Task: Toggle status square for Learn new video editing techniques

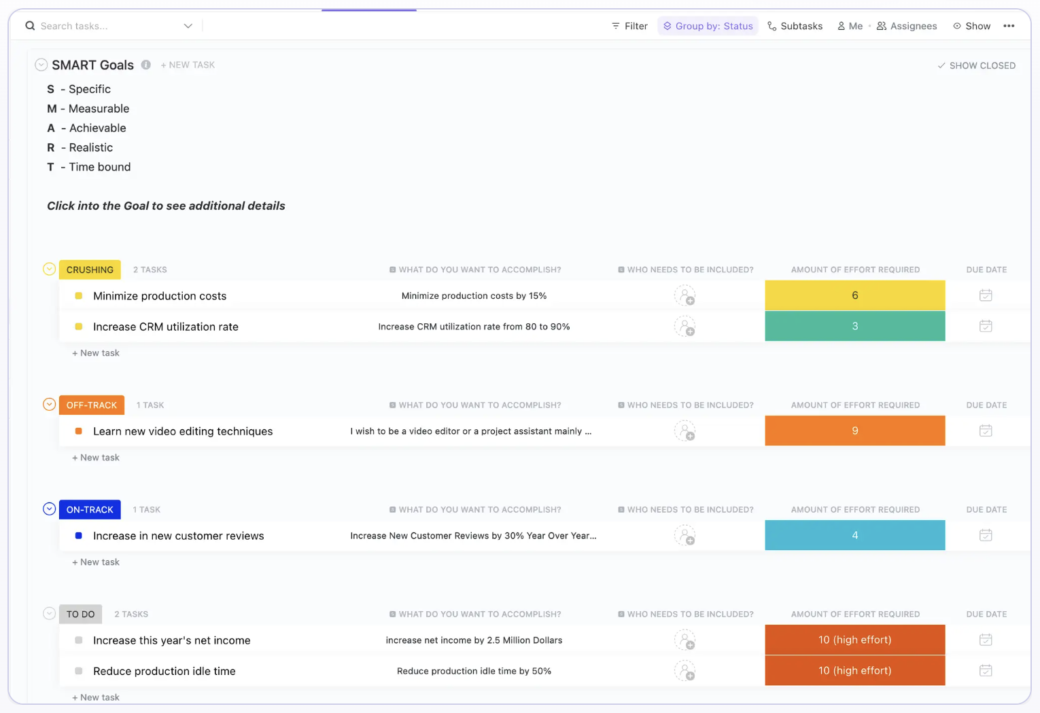Action: [79, 431]
